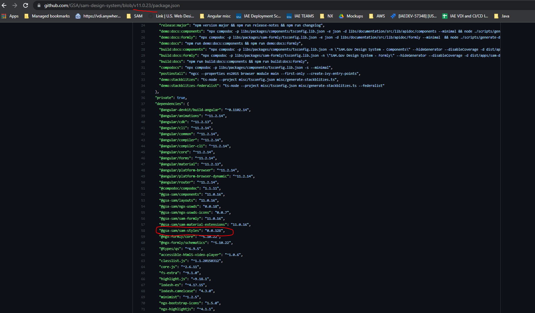Click "@angular-devkit/build-angular" dependency line
The width and height of the screenshot is (535, 313).
pyautogui.click(x=205, y=110)
